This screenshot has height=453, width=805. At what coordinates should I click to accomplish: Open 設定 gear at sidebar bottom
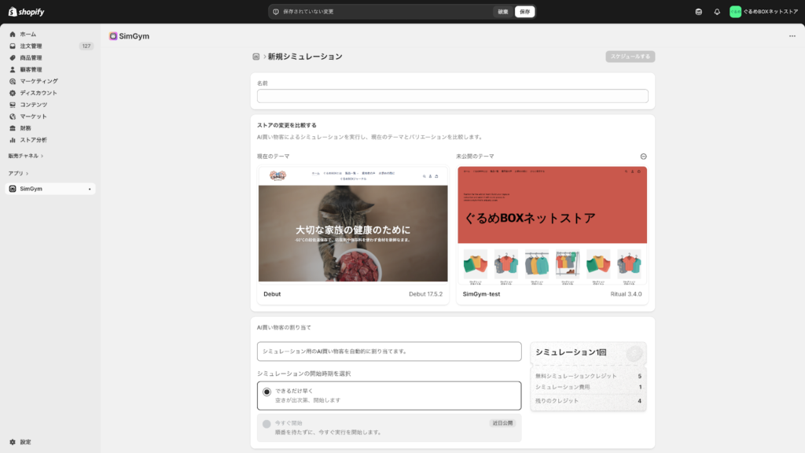[x=13, y=442]
